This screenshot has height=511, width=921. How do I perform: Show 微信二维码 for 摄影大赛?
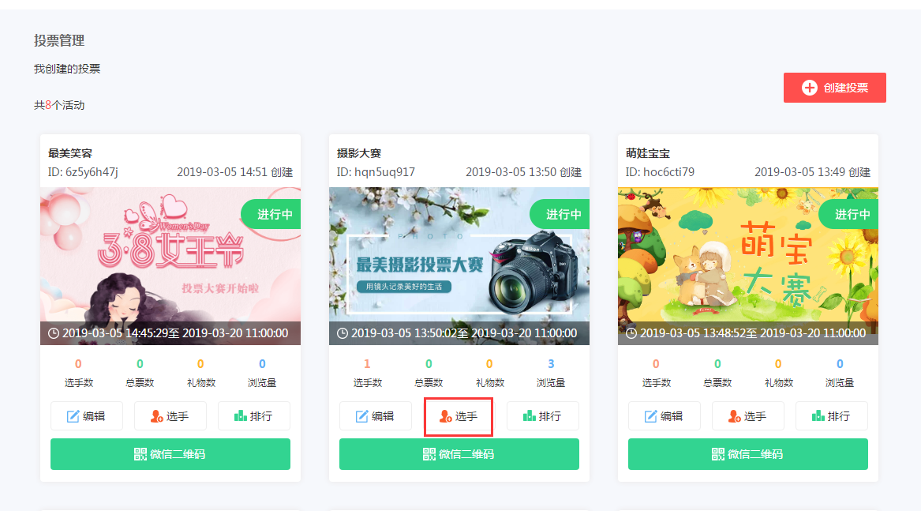point(459,454)
